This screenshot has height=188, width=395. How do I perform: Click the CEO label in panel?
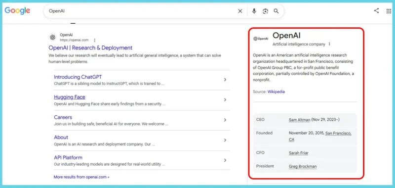pos(260,120)
